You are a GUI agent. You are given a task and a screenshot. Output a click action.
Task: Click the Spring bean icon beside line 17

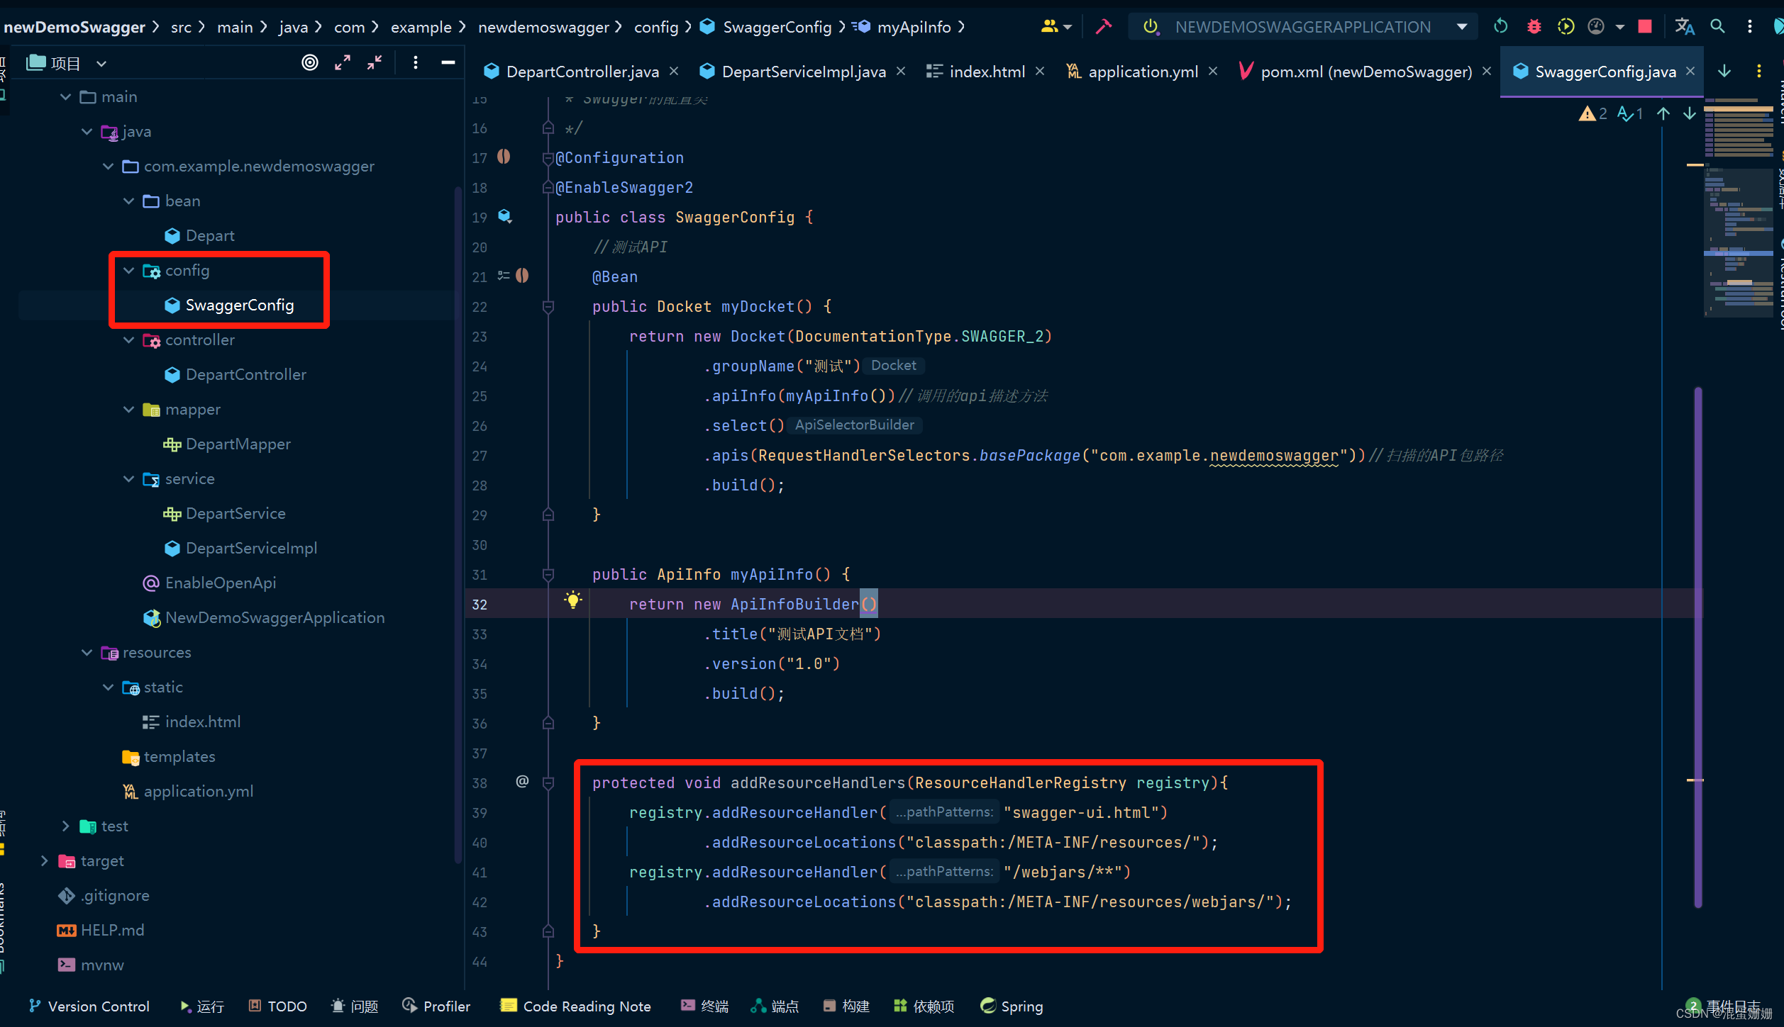click(504, 157)
